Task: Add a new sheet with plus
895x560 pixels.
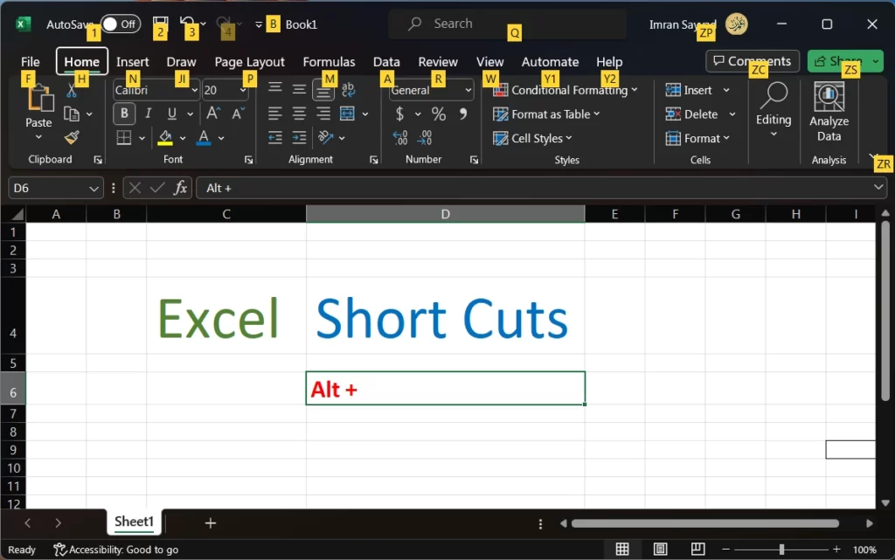Action: pos(210,523)
